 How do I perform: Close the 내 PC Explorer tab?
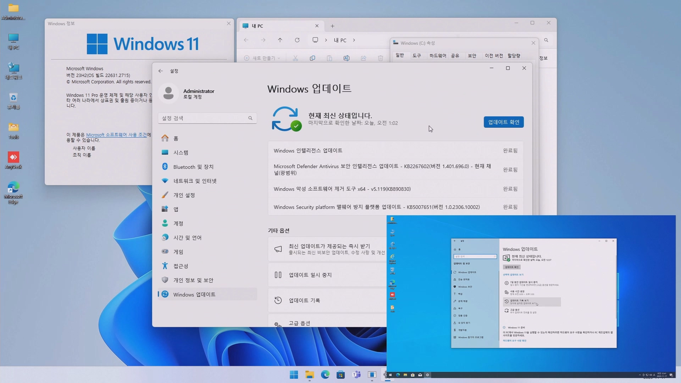(317, 26)
